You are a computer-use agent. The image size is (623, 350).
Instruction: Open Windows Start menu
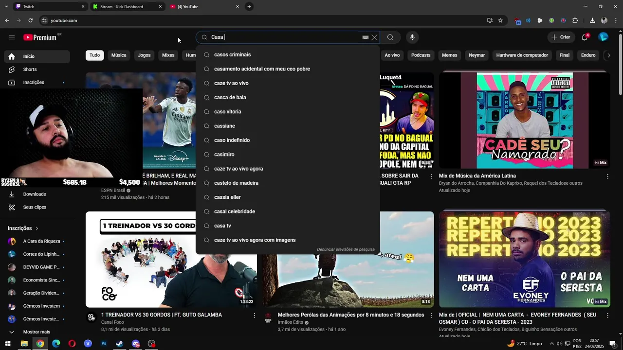8,344
